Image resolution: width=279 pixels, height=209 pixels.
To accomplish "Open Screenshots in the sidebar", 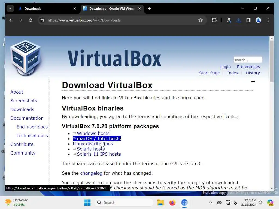I will (24, 101).
